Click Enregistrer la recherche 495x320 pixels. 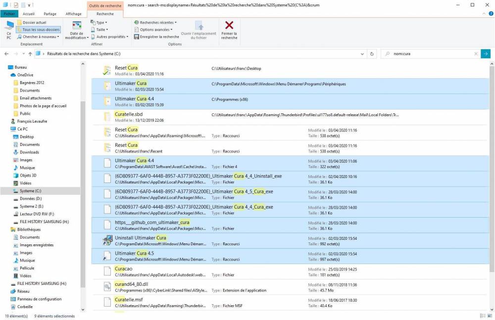(x=156, y=37)
